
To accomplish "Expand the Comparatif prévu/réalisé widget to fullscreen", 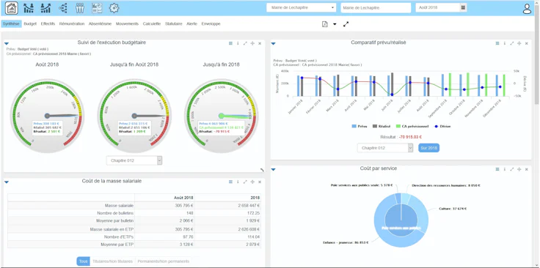I will [512, 43].
